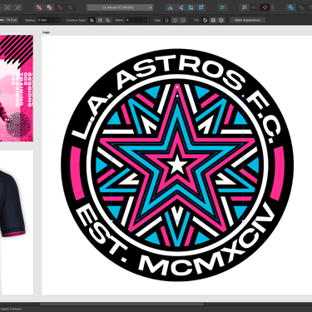Select the first Contour type option
The height and width of the screenshot is (312, 312).
click(92, 20)
